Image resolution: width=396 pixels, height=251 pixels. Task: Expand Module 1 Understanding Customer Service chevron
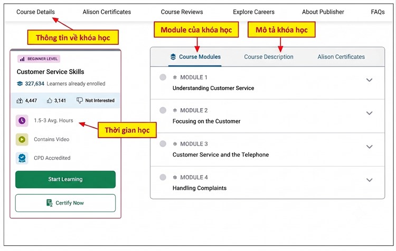[x=369, y=80]
